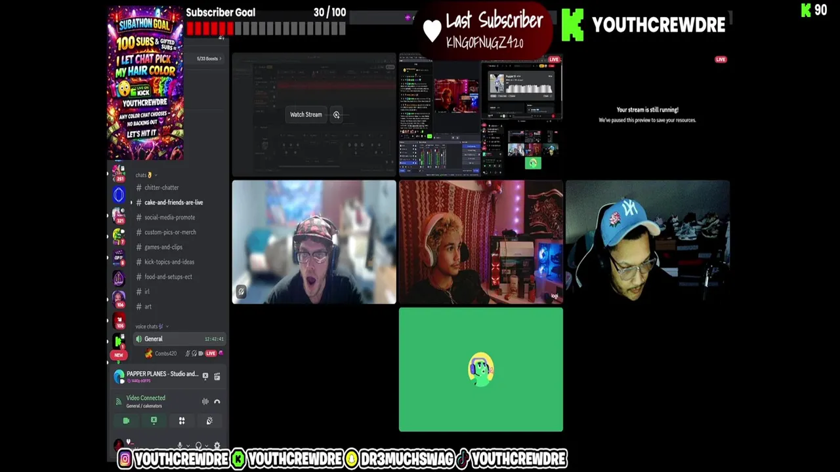This screenshot has height=472, width=840.
Task: Select the green avatar participant tile
Action: [480, 370]
